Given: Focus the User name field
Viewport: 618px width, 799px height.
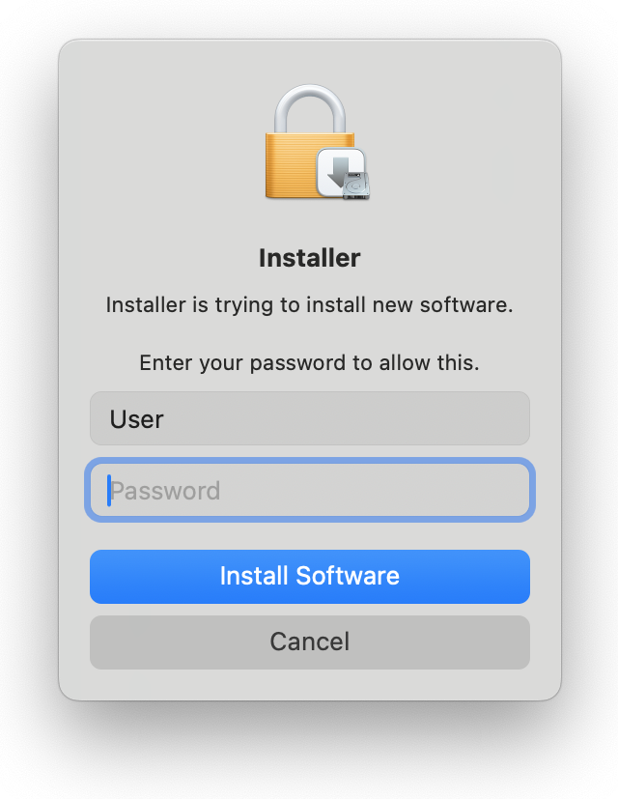Looking at the screenshot, I should pos(310,418).
